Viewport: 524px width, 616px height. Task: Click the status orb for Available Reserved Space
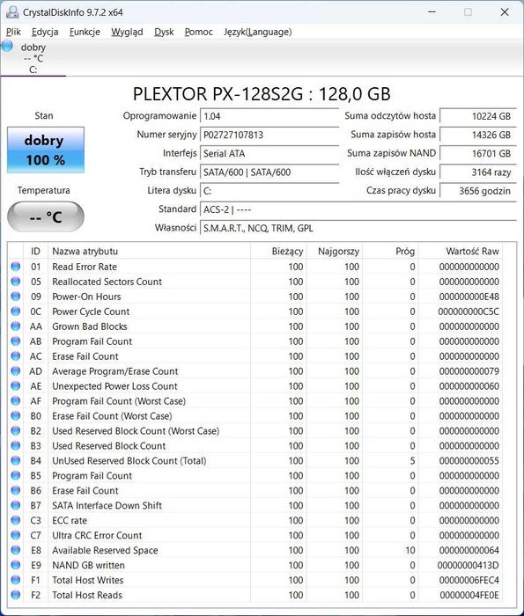click(x=16, y=550)
